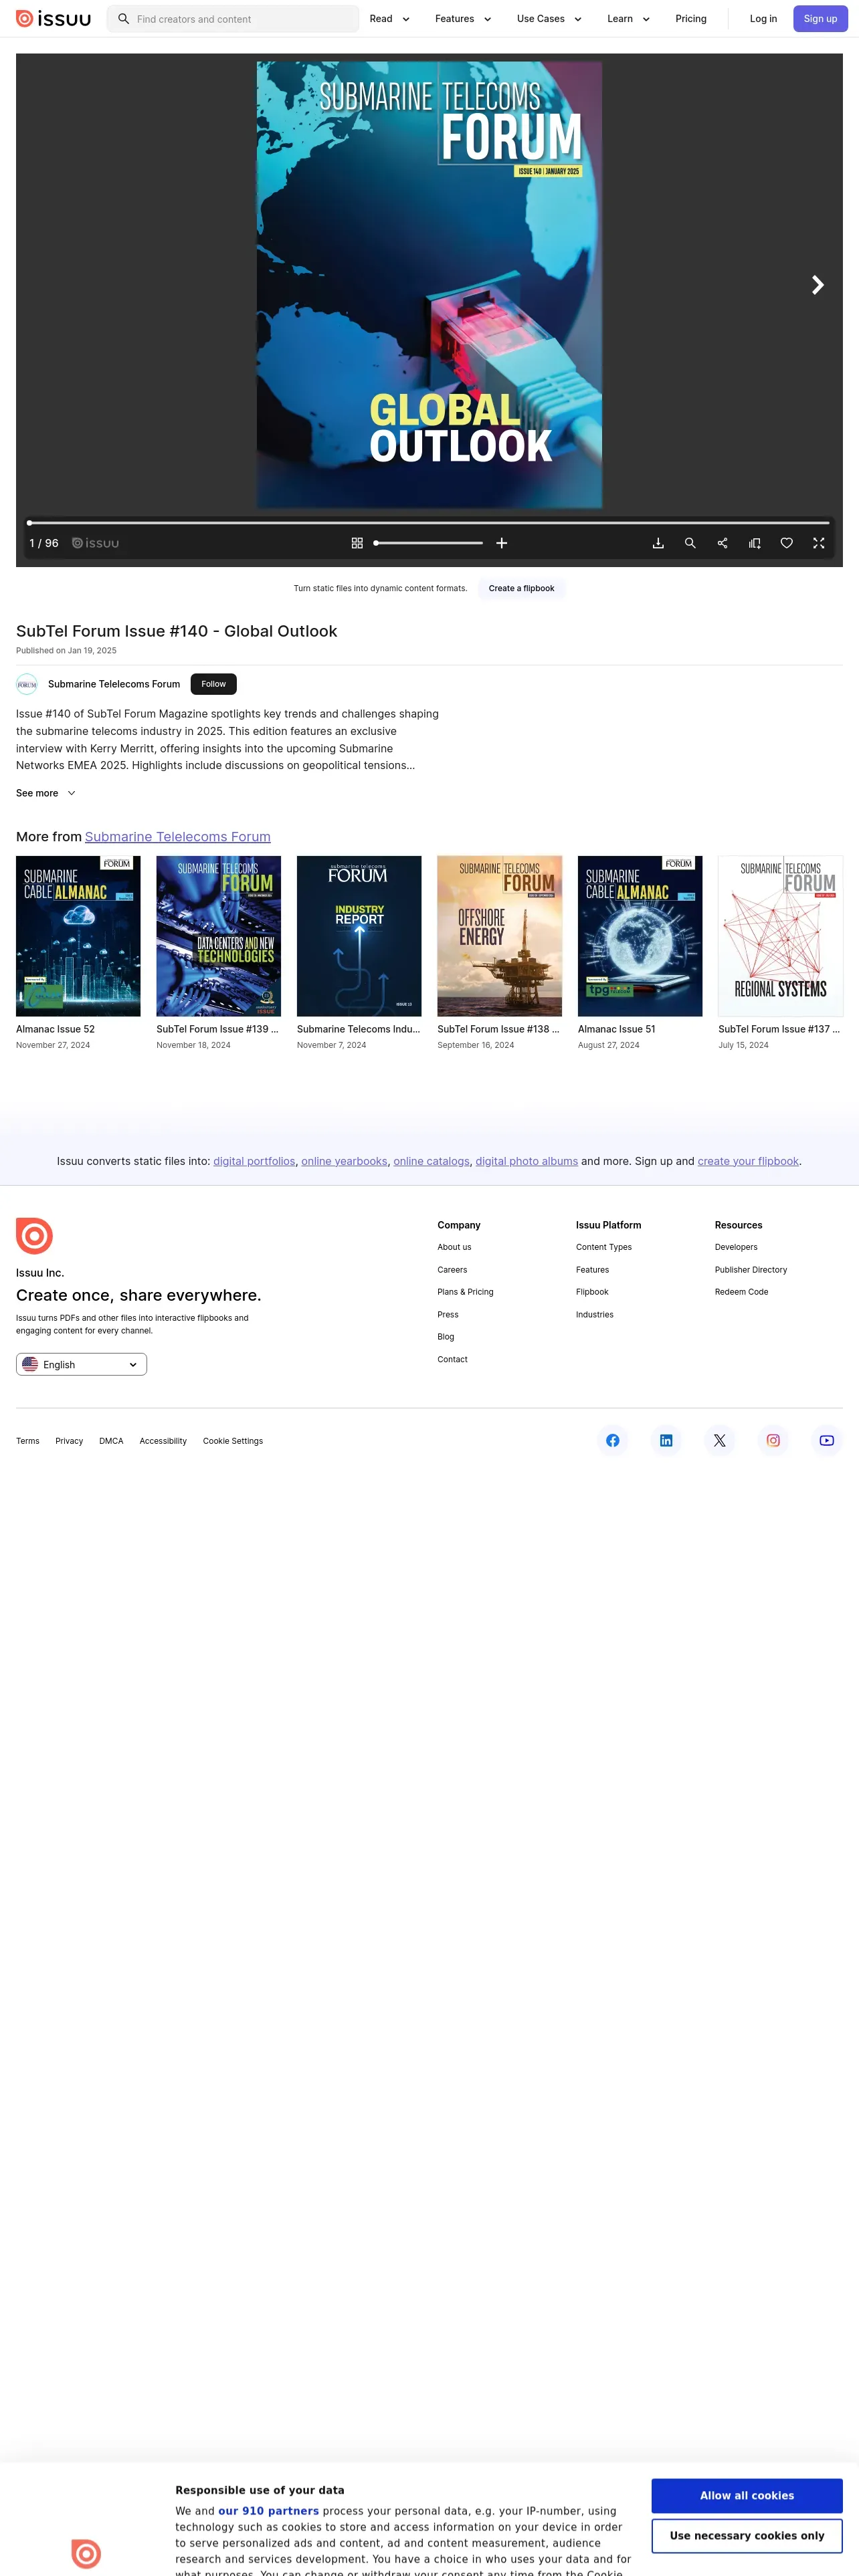Open the English language dropdown
The height and width of the screenshot is (2576, 859).
[x=81, y=1364]
